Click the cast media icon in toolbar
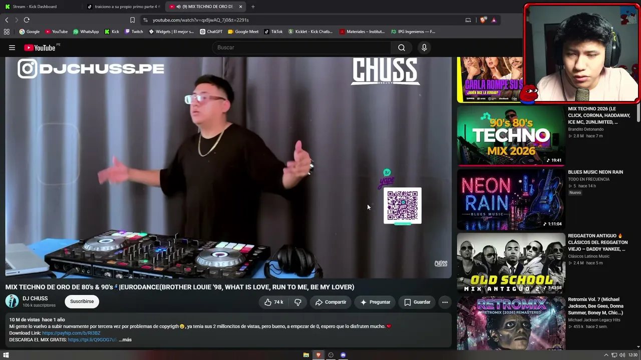The height and width of the screenshot is (360, 641). point(468,20)
